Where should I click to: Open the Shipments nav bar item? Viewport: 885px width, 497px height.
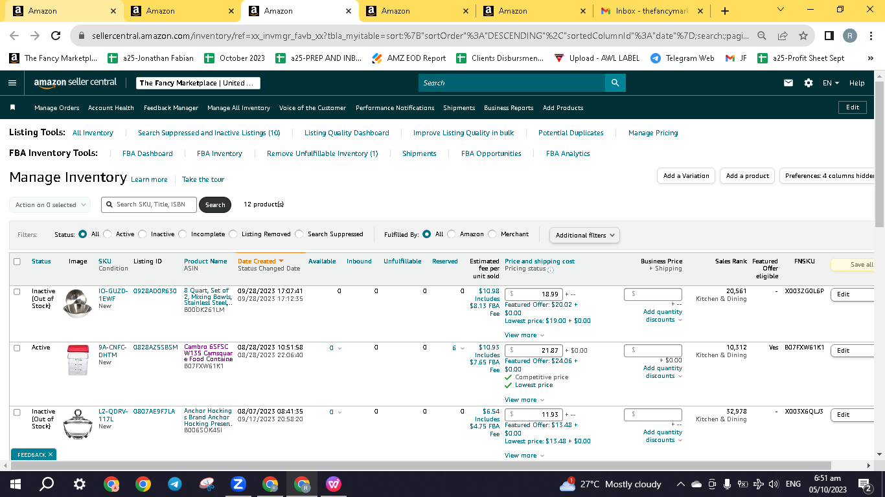(459, 107)
